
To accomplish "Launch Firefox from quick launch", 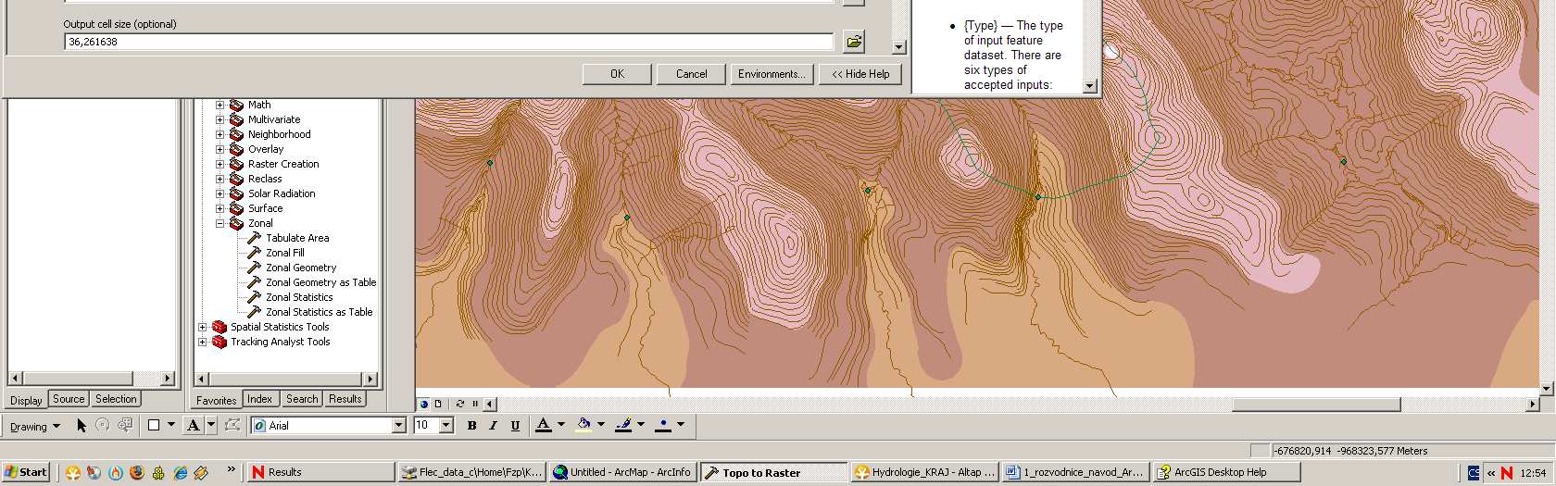I will tap(137, 472).
